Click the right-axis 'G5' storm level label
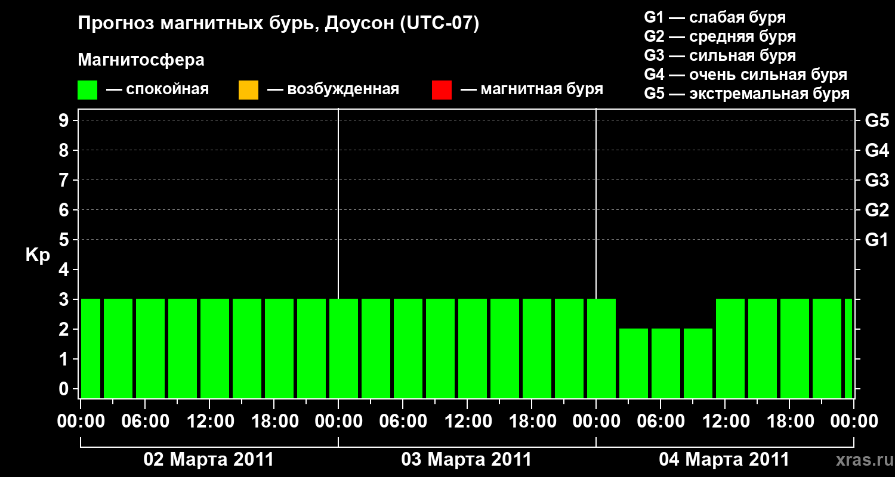 pos(877,120)
